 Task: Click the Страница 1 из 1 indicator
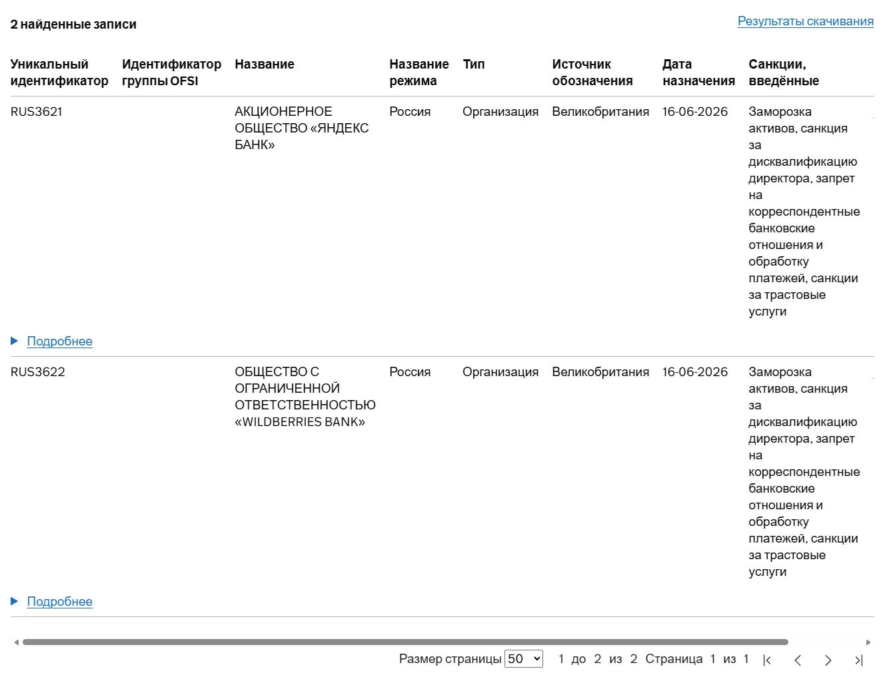697,659
